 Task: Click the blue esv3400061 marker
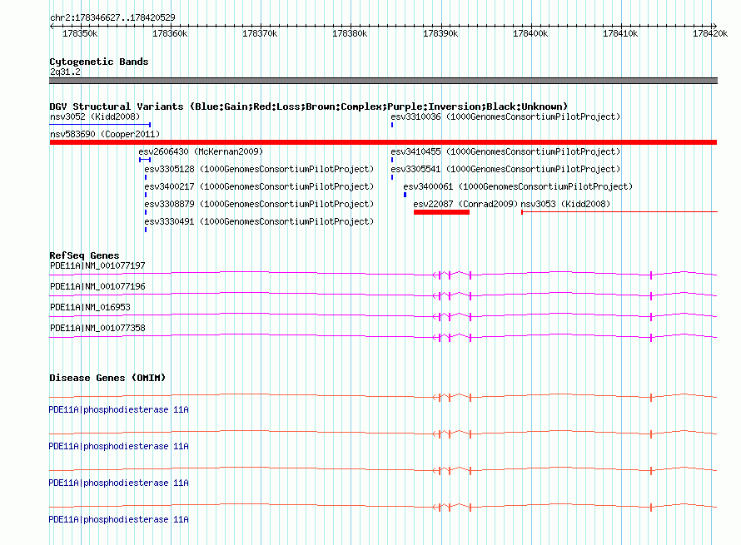point(405,195)
